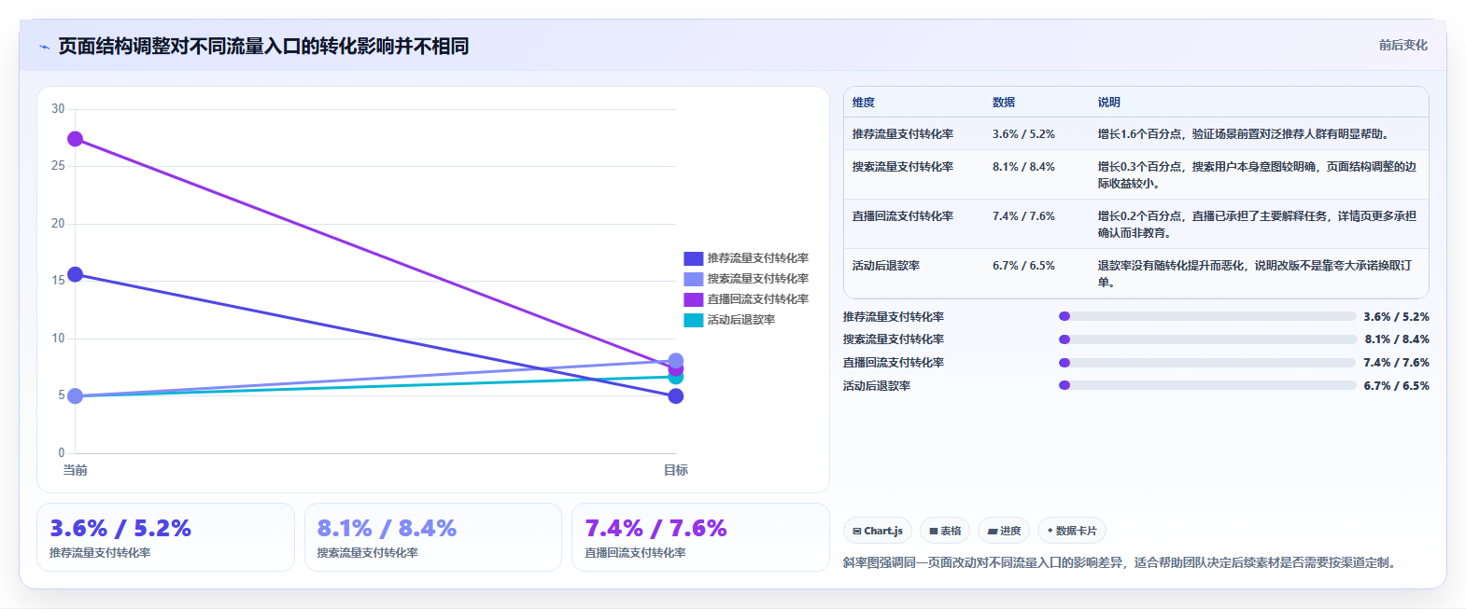Click the icon on the Chart.js chip
This screenshot has width=1466, height=609.
857,531
